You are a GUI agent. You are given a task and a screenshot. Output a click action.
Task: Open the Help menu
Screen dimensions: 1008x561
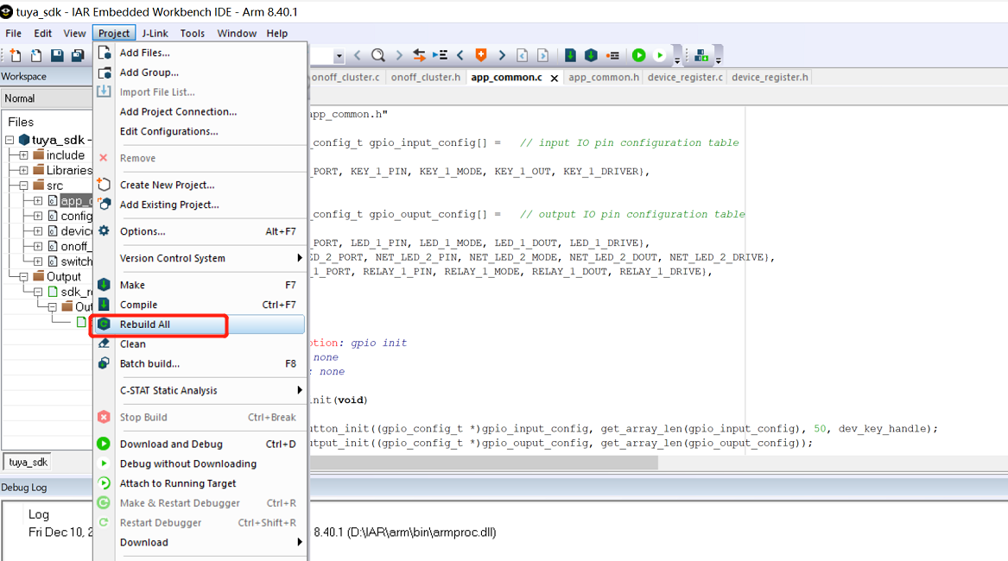pos(277,34)
